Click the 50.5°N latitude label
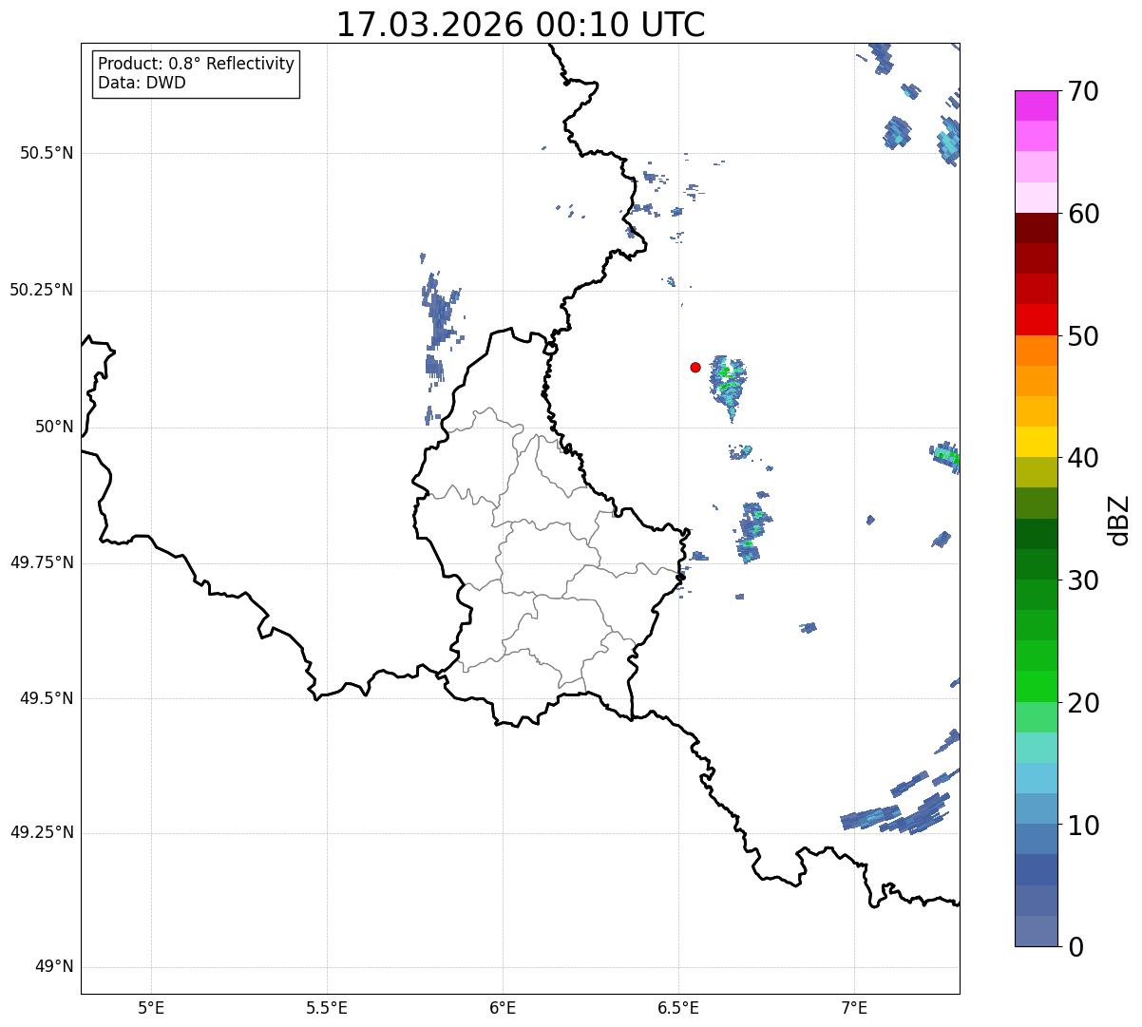 [x=47, y=153]
